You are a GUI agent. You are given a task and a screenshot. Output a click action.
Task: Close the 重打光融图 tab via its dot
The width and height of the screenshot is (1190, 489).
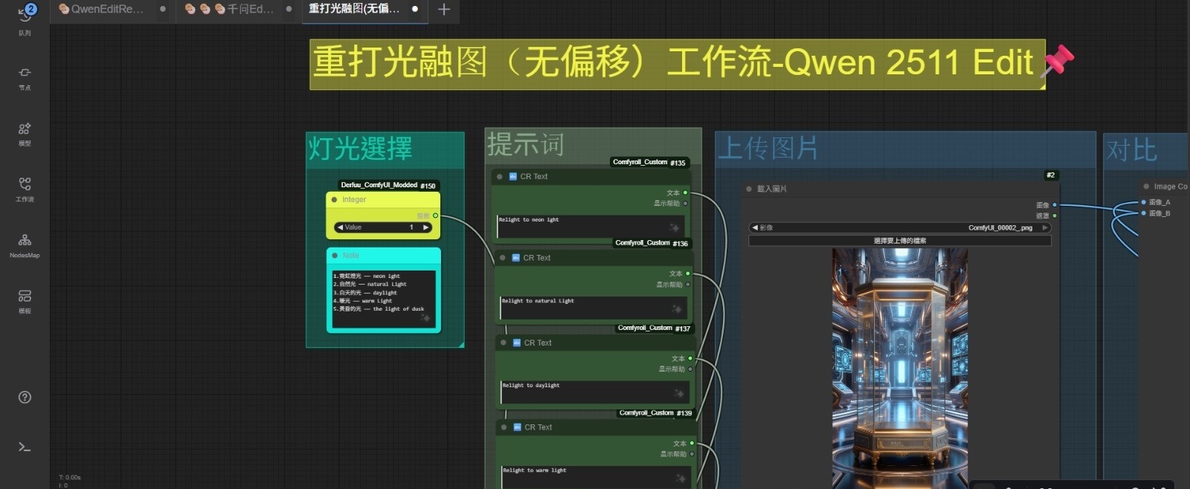point(415,10)
